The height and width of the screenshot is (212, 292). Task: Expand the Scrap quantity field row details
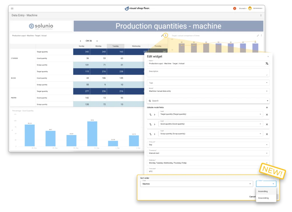(155, 134)
